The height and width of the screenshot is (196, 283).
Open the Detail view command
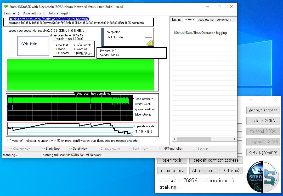tap(78, 149)
